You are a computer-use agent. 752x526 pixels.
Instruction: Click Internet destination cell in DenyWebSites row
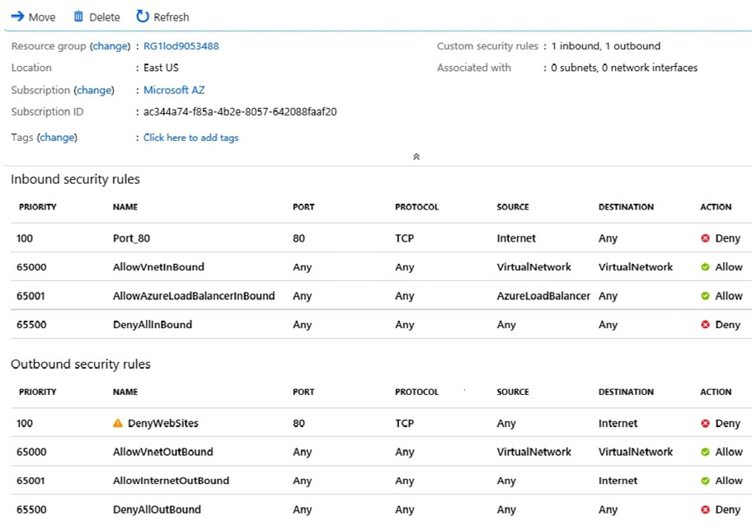click(618, 424)
